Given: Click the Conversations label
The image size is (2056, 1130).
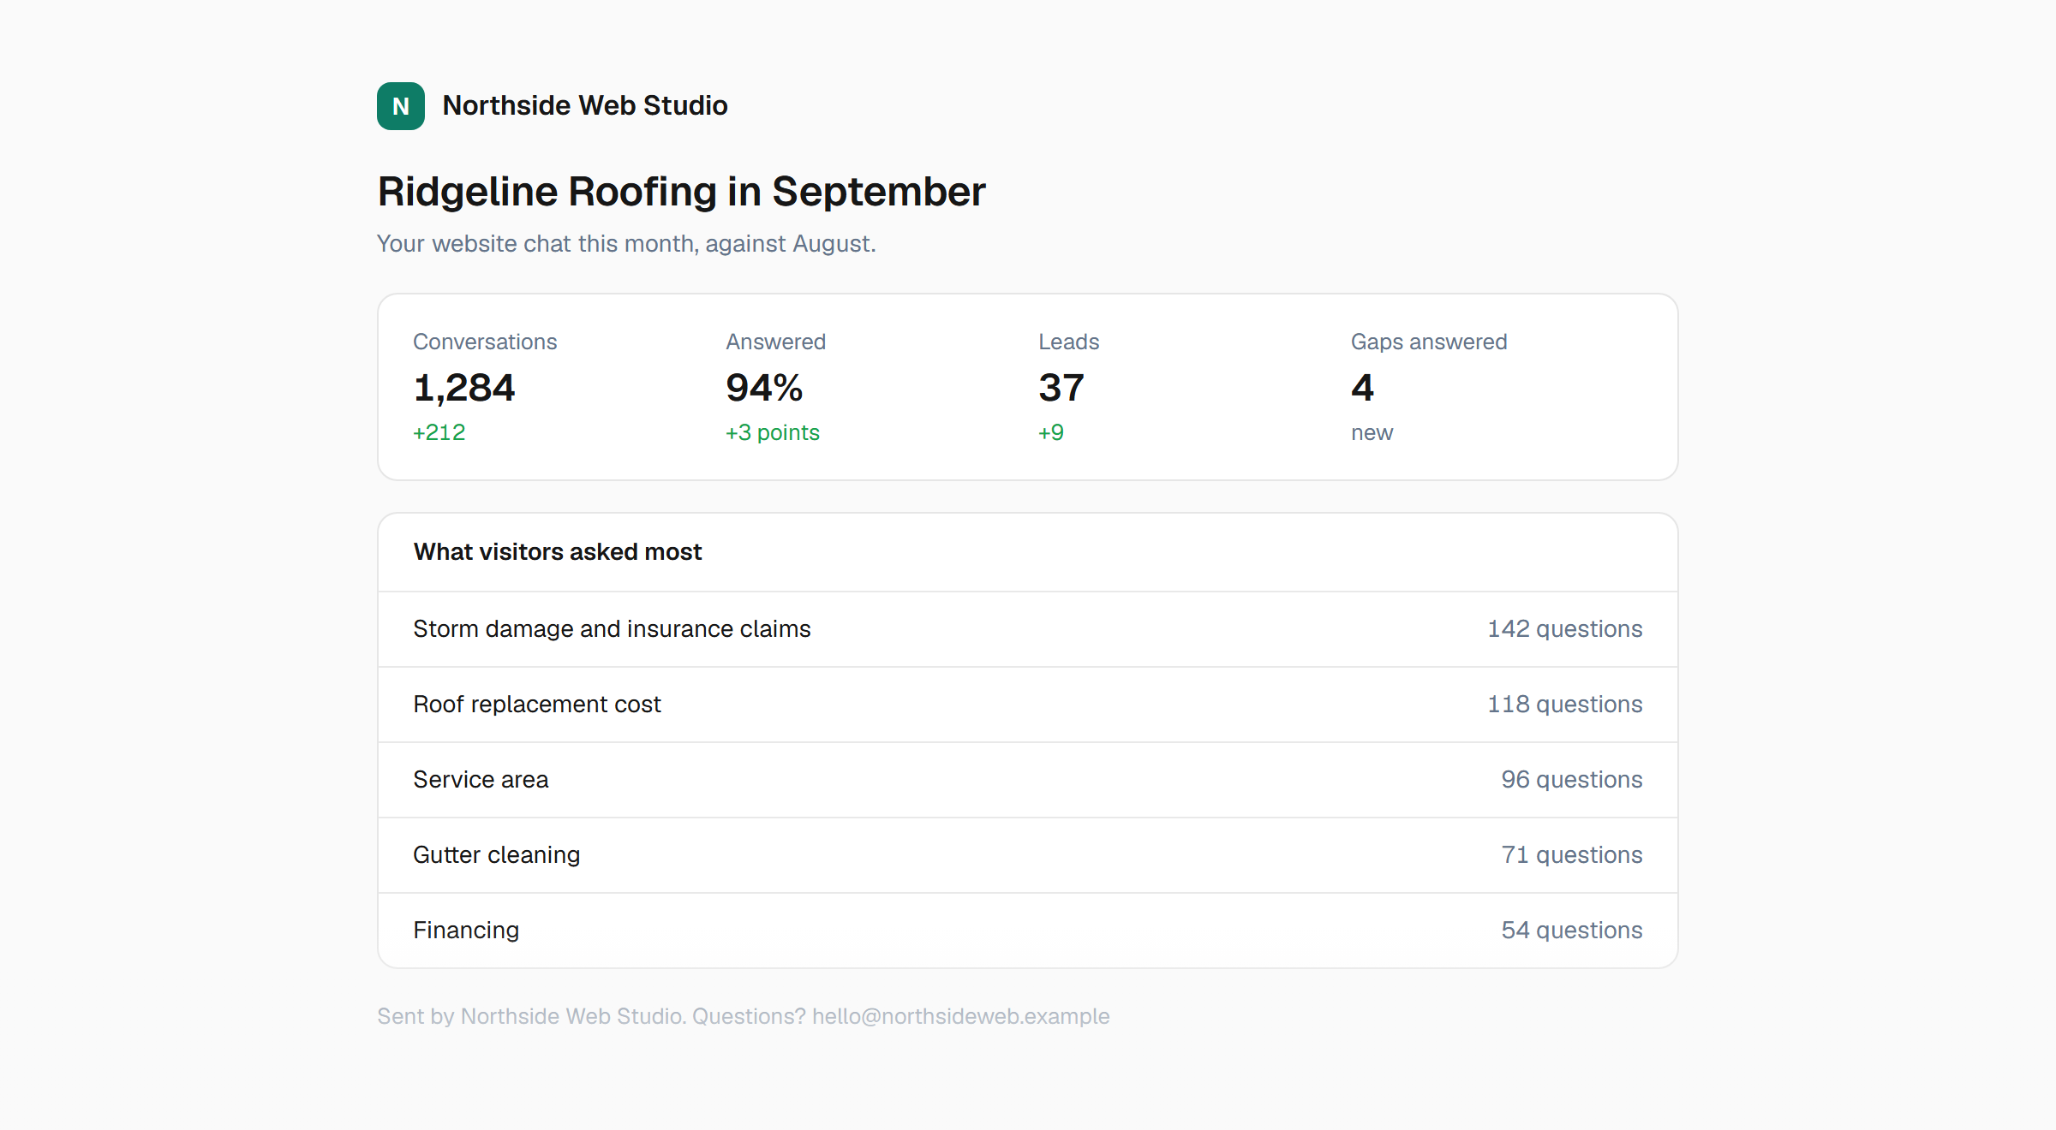Looking at the screenshot, I should point(485,342).
